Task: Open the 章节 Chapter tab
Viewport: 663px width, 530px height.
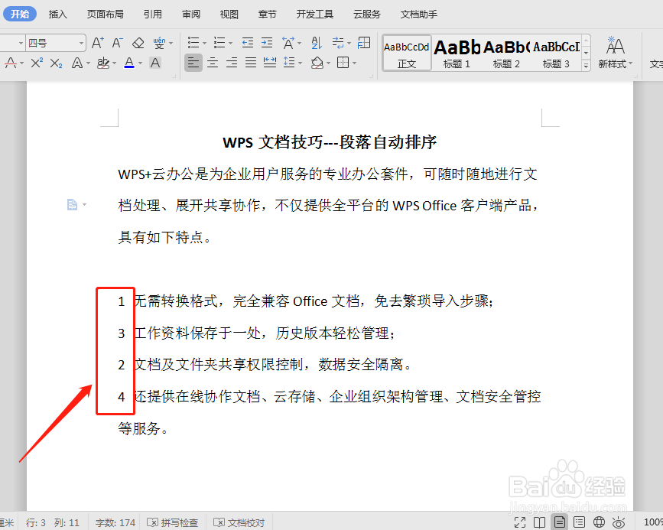Action: tap(267, 15)
